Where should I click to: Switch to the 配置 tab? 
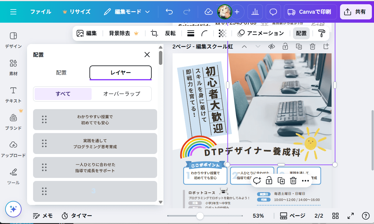[x=61, y=73]
